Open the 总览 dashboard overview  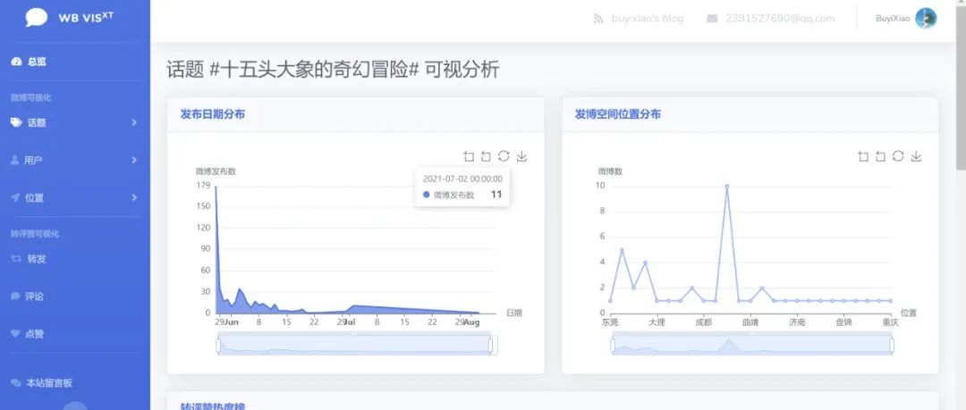point(36,62)
